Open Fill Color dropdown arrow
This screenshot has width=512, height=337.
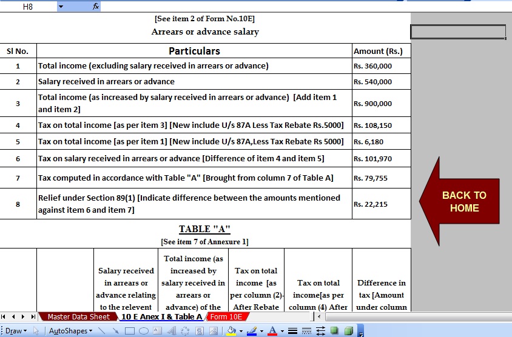tap(241, 331)
